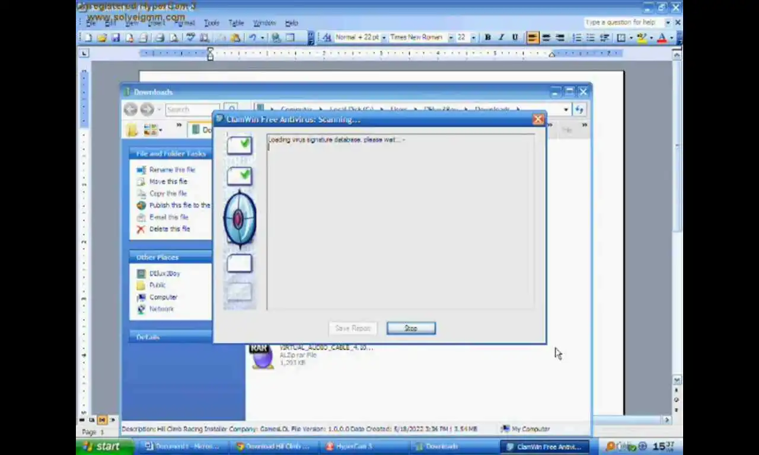Open the Font Color dropdown arrow
This screenshot has width=759, height=455.
coord(671,37)
